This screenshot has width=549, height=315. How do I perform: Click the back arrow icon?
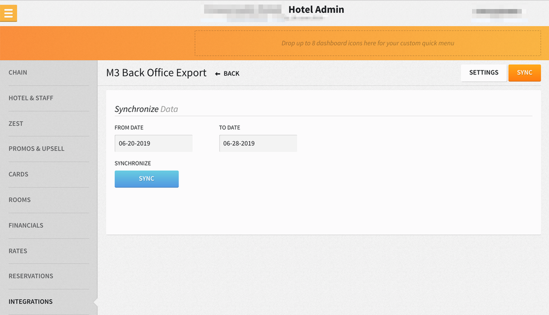(217, 74)
